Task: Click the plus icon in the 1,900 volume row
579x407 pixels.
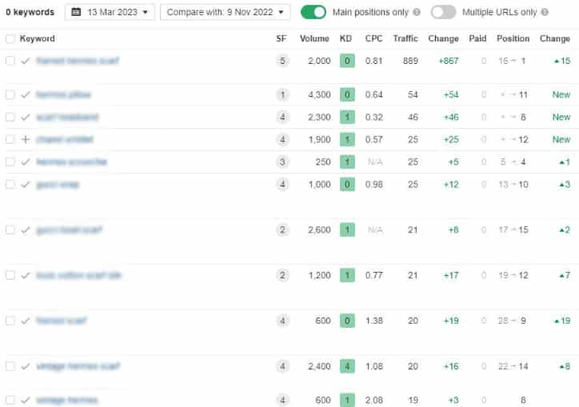Action: pyautogui.click(x=25, y=139)
